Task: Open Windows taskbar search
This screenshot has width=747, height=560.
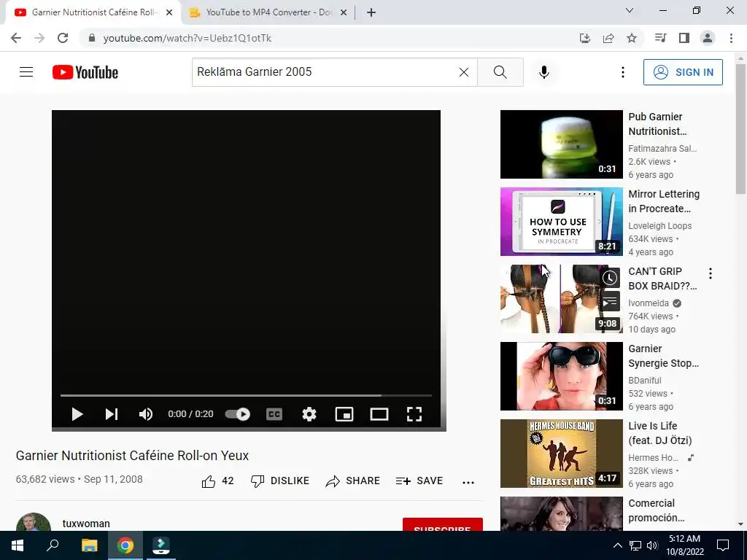Action: pyautogui.click(x=53, y=545)
